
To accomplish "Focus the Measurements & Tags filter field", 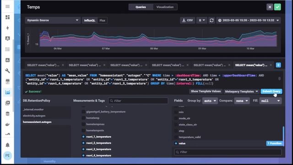I will [x=138, y=101].
